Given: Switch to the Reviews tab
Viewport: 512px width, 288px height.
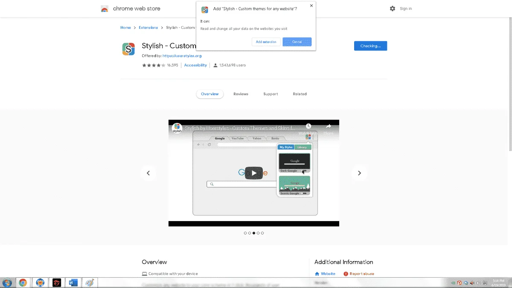Looking at the screenshot, I should 241,94.
